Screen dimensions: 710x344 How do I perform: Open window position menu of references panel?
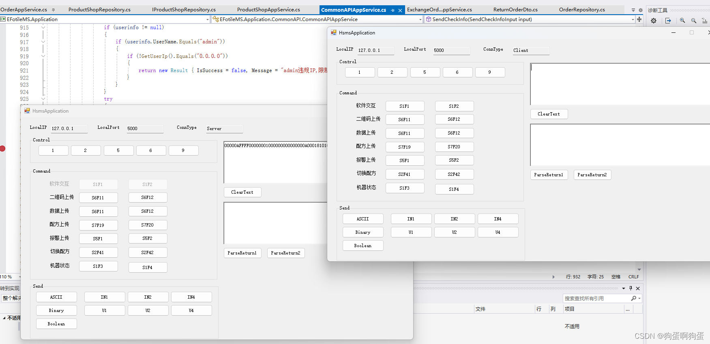click(x=624, y=288)
